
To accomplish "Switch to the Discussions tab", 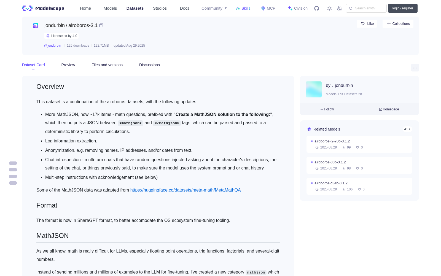I will [149, 65].
